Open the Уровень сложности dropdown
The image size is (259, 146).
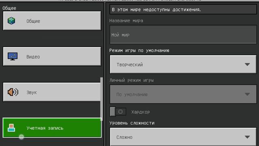click(x=183, y=137)
